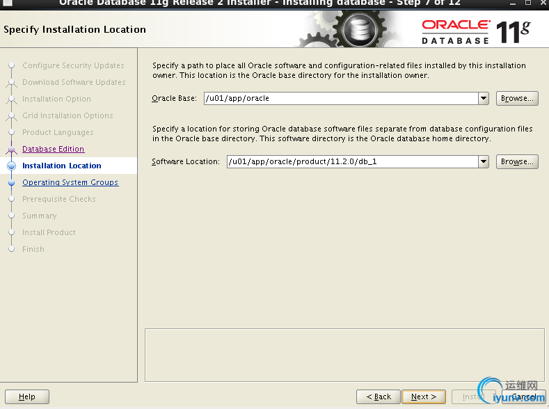Click the Database Edition step marker icon

pos(12,150)
